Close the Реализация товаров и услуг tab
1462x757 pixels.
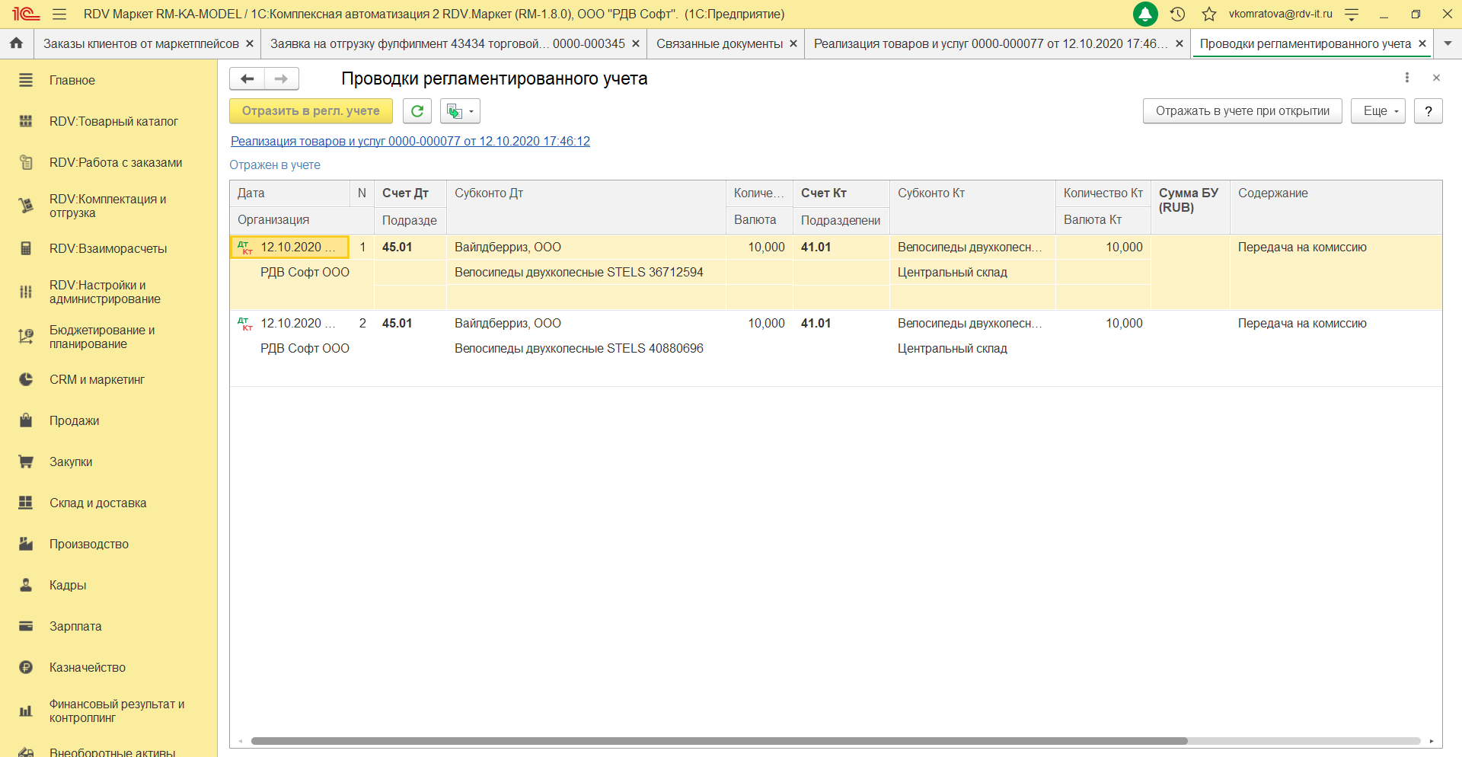1179,44
